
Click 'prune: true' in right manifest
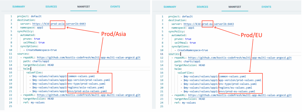tap(183, 39)
